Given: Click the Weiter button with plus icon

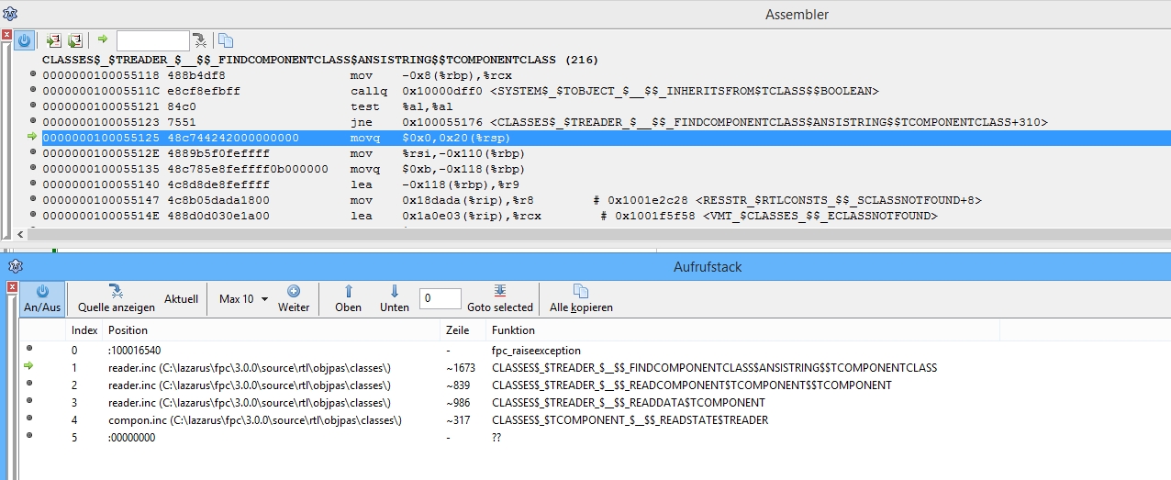Looking at the screenshot, I should point(294,298).
